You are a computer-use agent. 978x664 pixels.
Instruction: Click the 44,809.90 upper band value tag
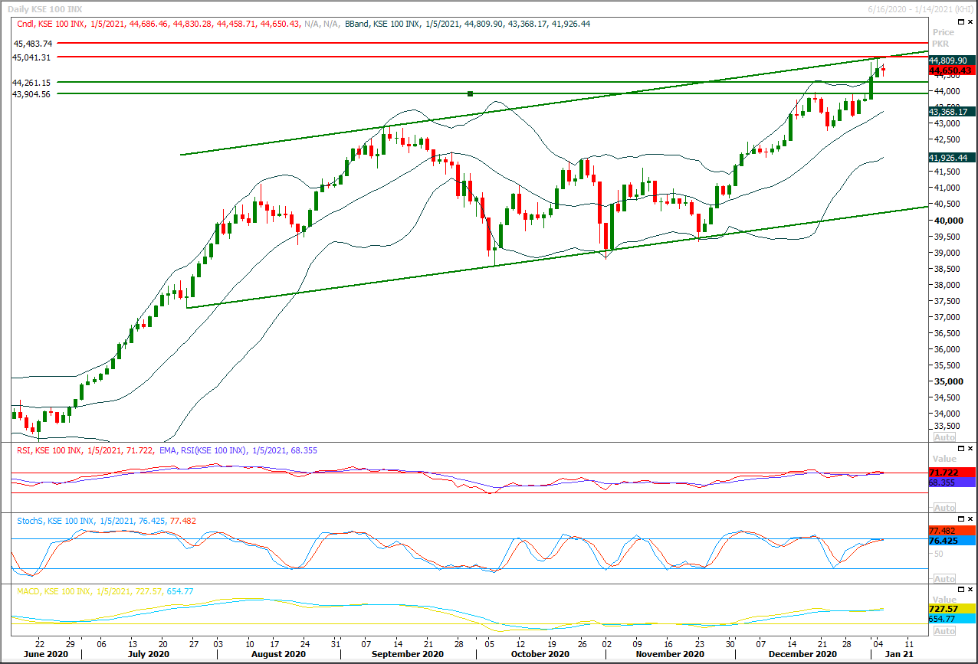point(951,60)
